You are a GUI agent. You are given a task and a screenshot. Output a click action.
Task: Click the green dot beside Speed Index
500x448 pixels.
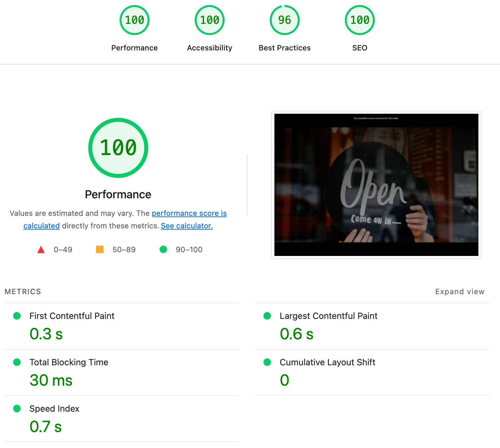[x=17, y=409]
